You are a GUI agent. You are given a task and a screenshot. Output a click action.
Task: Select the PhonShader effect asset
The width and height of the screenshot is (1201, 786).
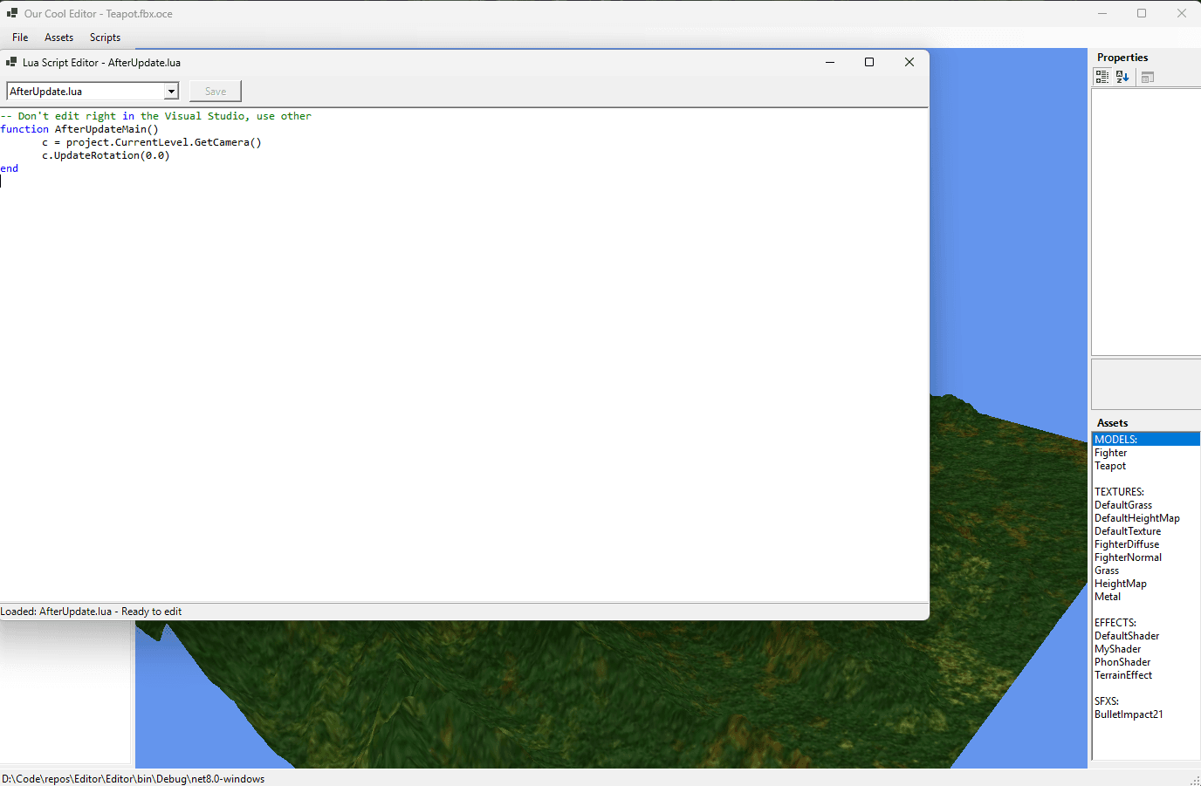click(1122, 661)
